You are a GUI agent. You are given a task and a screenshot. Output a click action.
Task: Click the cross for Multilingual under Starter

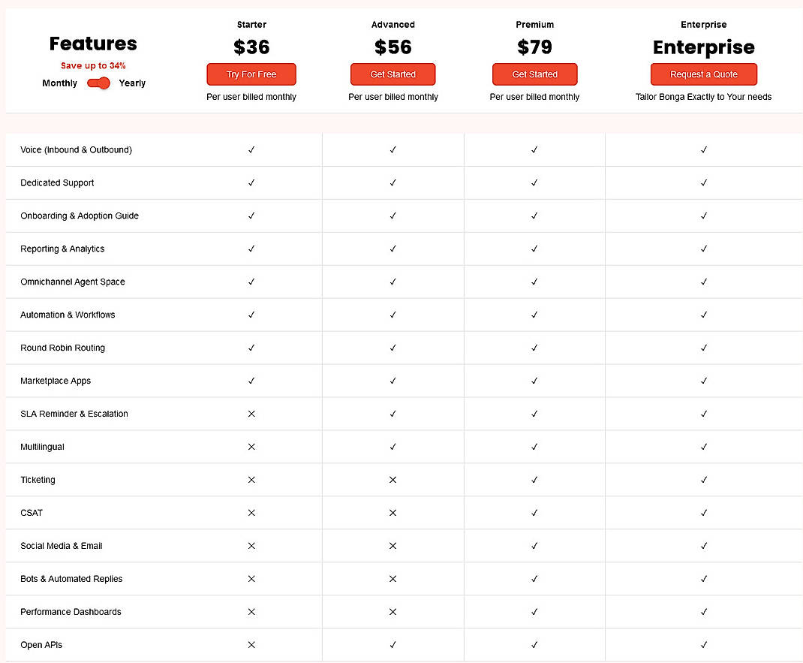click(251, 447)
